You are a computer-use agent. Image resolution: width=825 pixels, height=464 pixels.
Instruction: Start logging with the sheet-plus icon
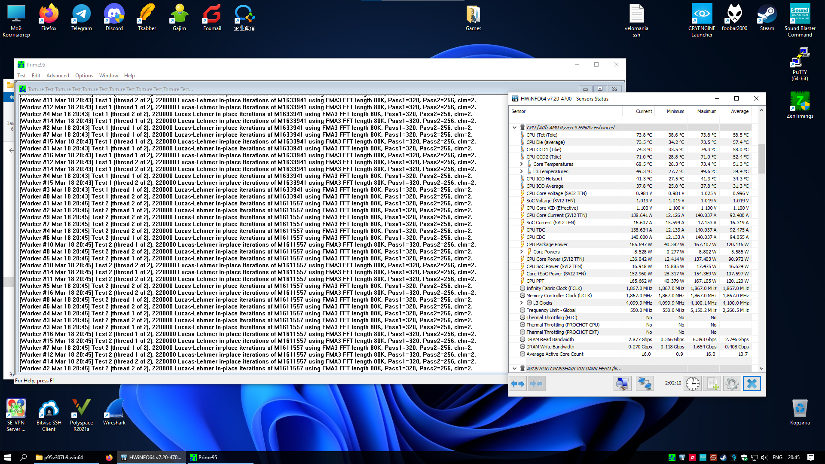(x=712, y=384)
